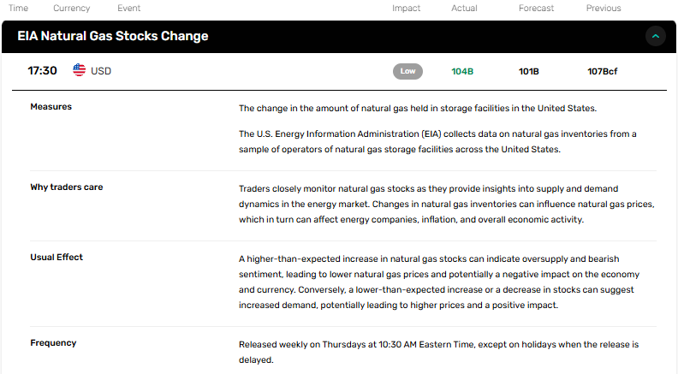678x374 pixels.
Task: Click the Event column header
Action: (x=129, y=8)
